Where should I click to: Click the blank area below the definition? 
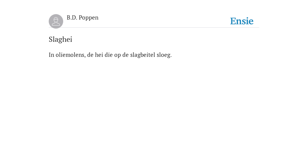(x=154, y=106)
